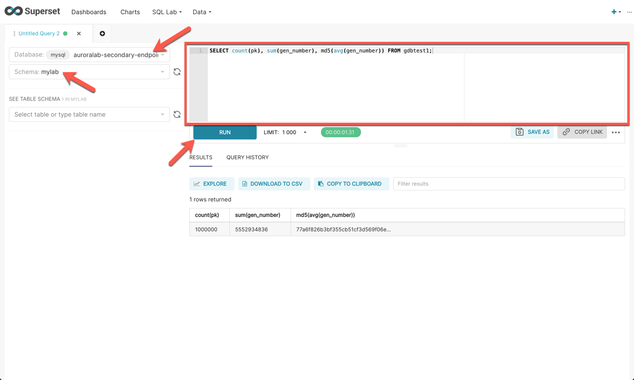Expand the Database dropdown
634x380 pixels.
click(x=162, y=55)
